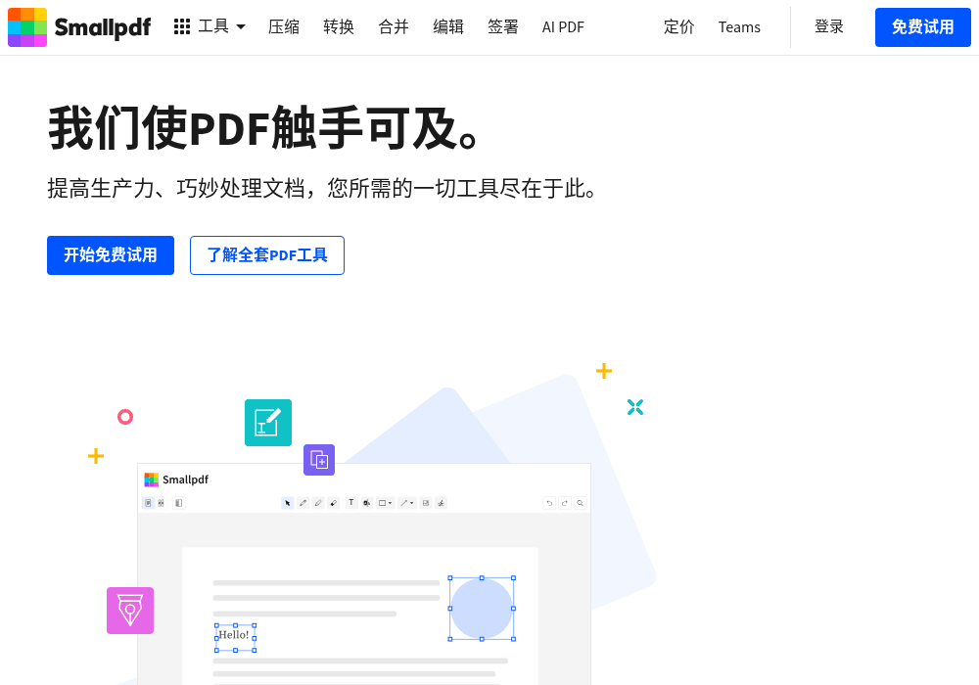This screenshot has width=979, height=685.
Task: Click the two-page view icon in mockup
Action: point(162,503)
